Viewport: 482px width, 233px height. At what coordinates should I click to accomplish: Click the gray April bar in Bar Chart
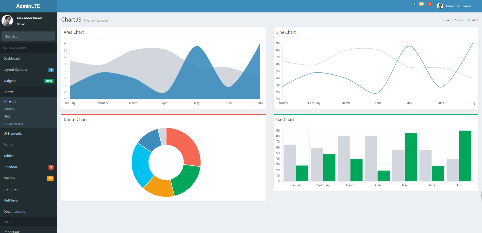(371, 158)
